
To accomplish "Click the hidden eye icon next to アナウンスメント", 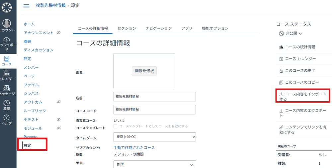I will pos(59,33).
